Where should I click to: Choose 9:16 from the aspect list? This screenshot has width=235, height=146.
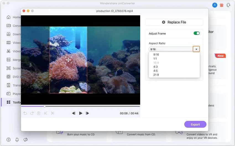(156, 55)
